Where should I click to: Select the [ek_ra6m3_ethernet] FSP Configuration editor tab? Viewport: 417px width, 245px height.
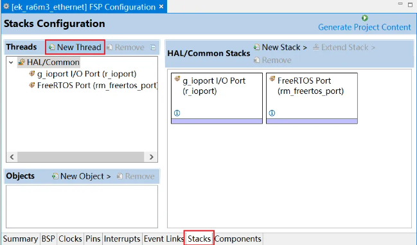coord(84,7)
